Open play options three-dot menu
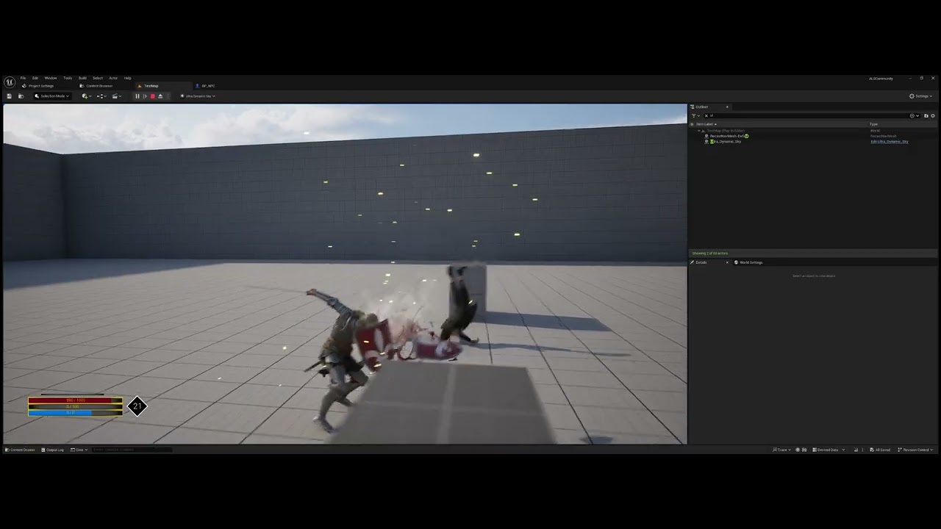 pos(168,96)
